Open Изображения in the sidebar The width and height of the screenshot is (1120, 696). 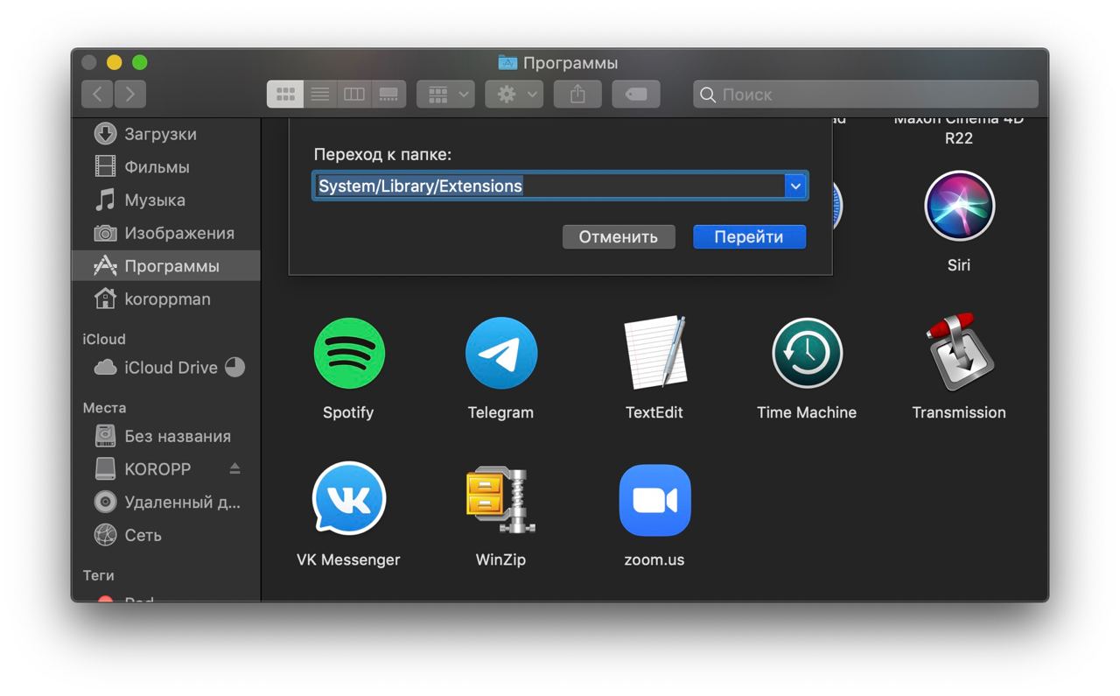(x=165, y=234)
